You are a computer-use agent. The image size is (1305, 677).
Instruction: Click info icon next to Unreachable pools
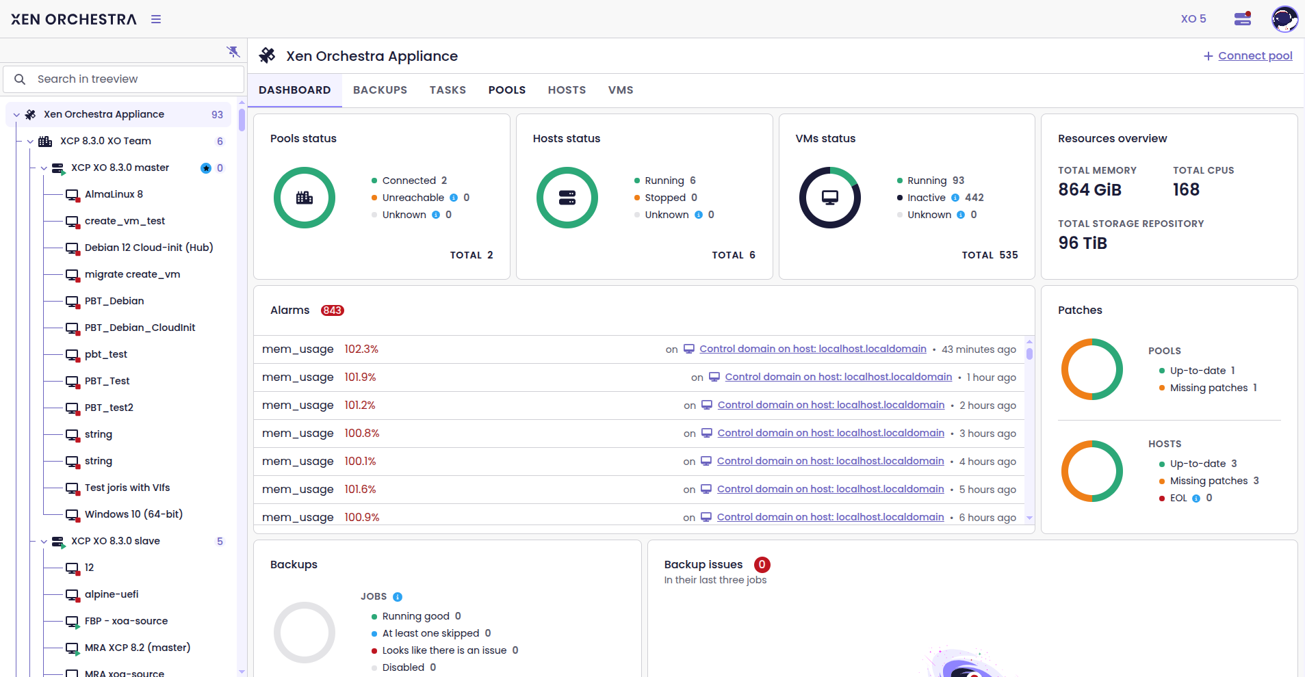(x=454, y=198)
